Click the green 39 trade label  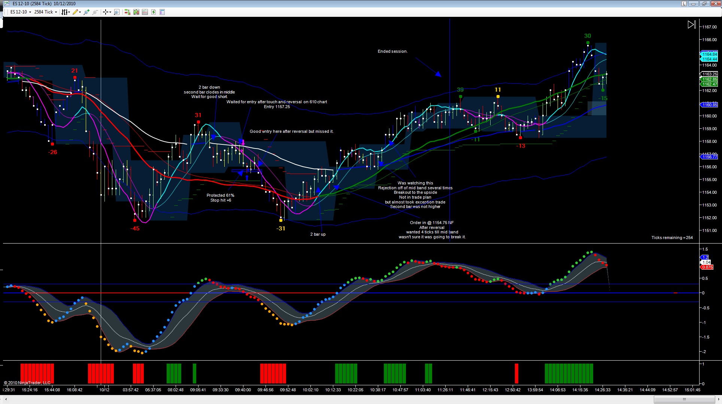[x=460, y=90]
